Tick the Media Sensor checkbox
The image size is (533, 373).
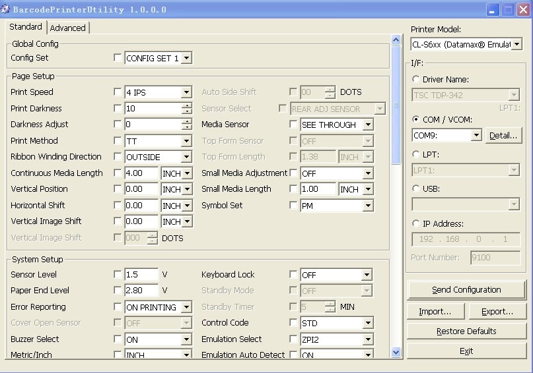tap(293, 125)
